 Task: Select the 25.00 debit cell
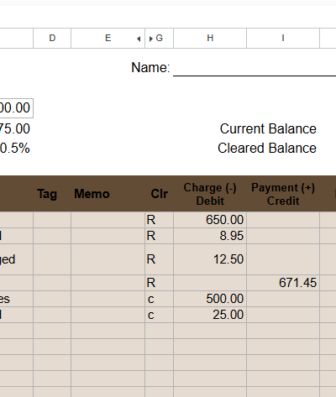point(210,315)
